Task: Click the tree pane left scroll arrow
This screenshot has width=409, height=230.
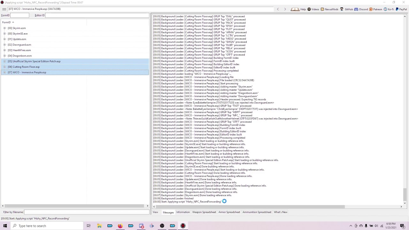Action: tap(3, 206)
